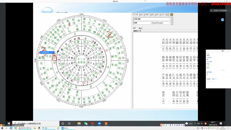Image resolution: width=231 pixels, height=130 pixels.
Task: Open File Explorer from the inner taskbar
Action: (x=79, y=123)
